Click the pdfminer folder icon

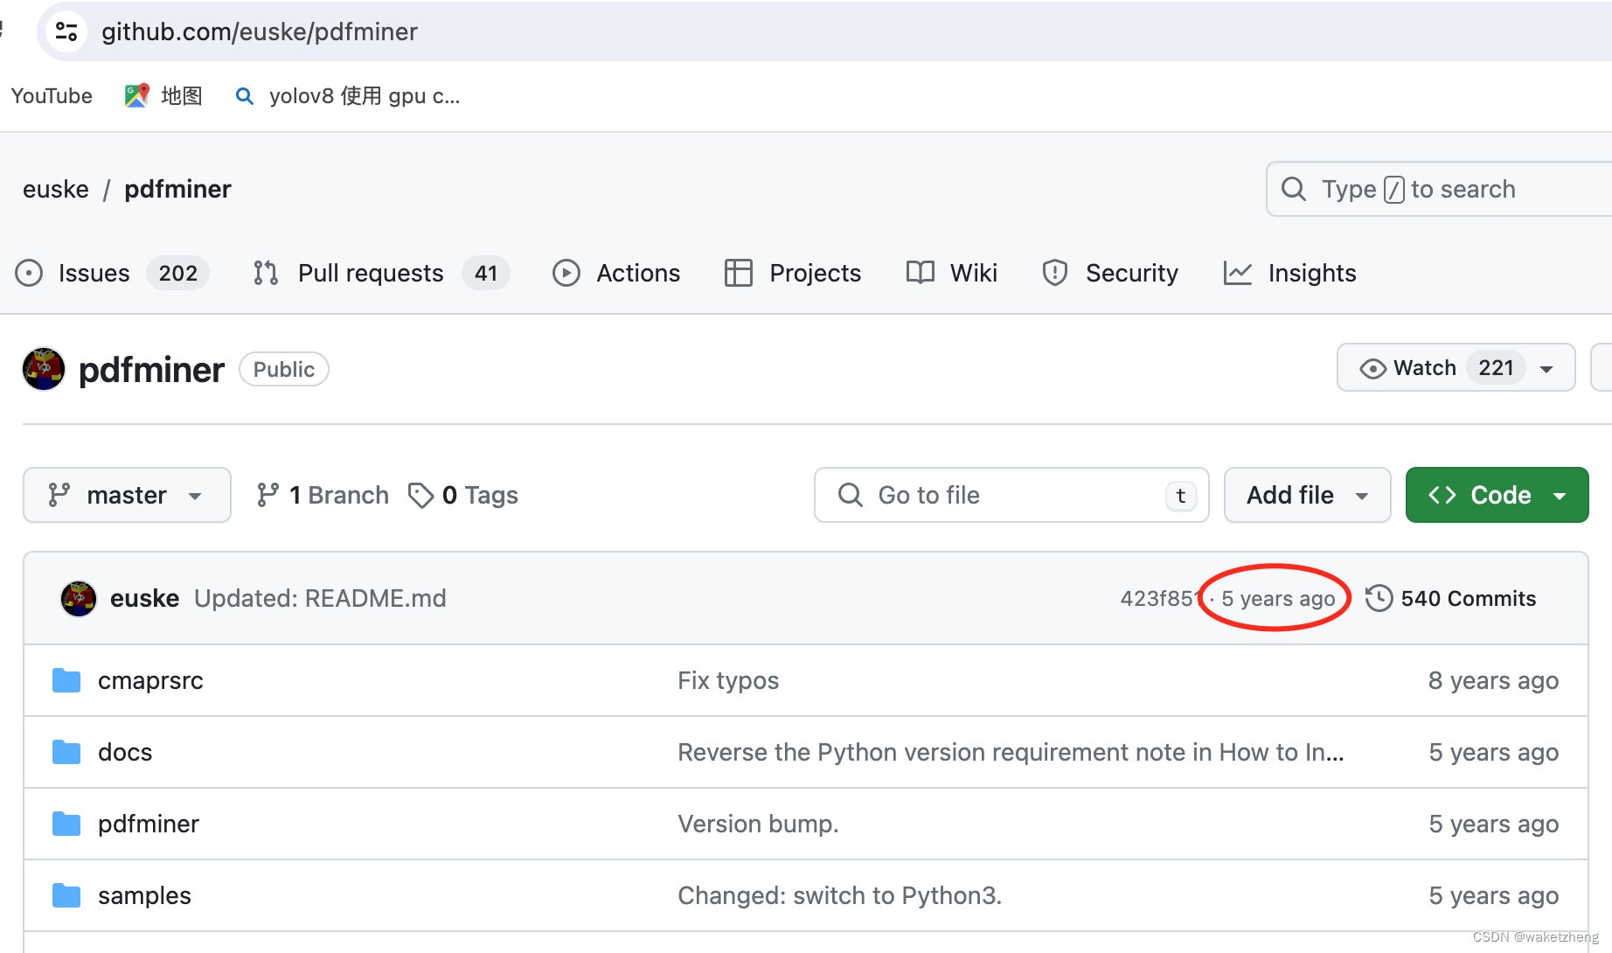(66, 824)
